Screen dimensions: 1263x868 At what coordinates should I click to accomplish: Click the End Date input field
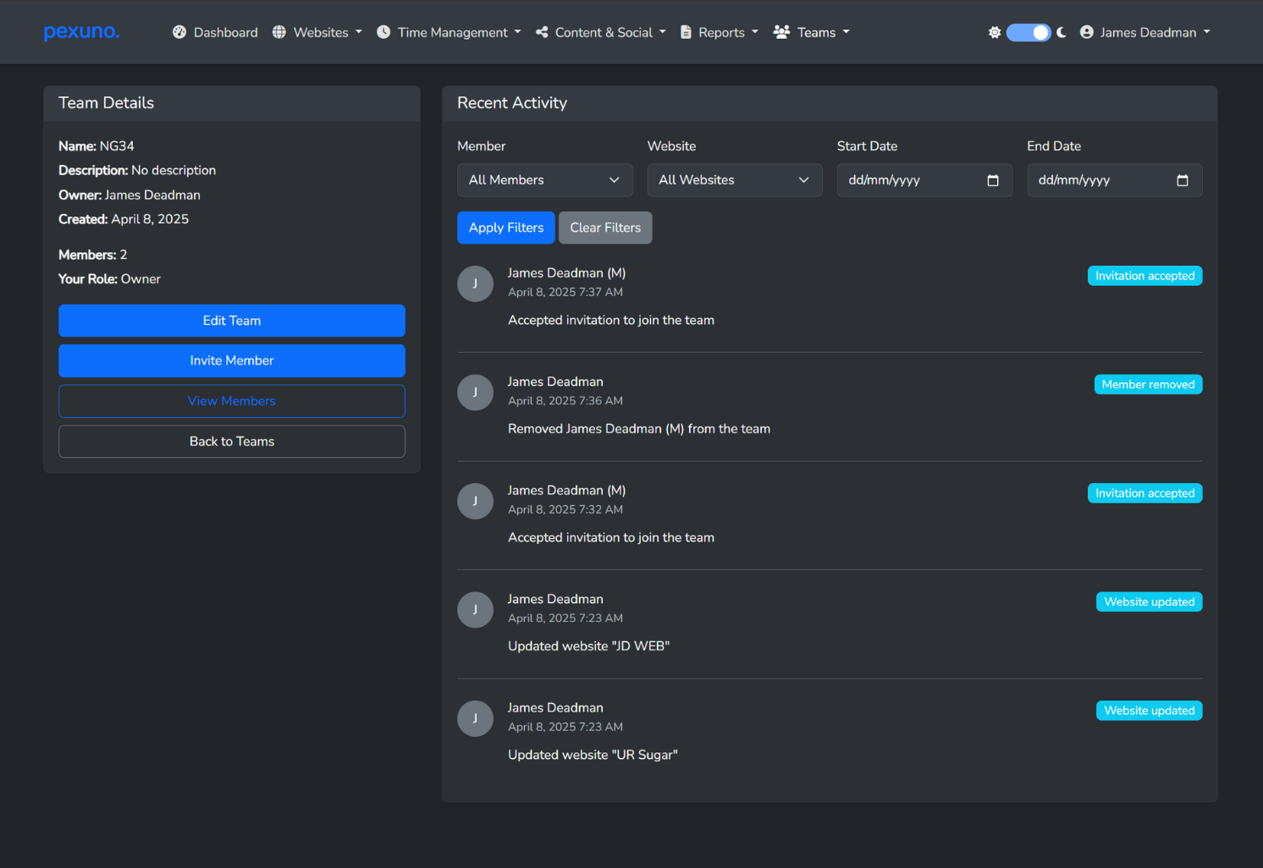pos(1115,180)
